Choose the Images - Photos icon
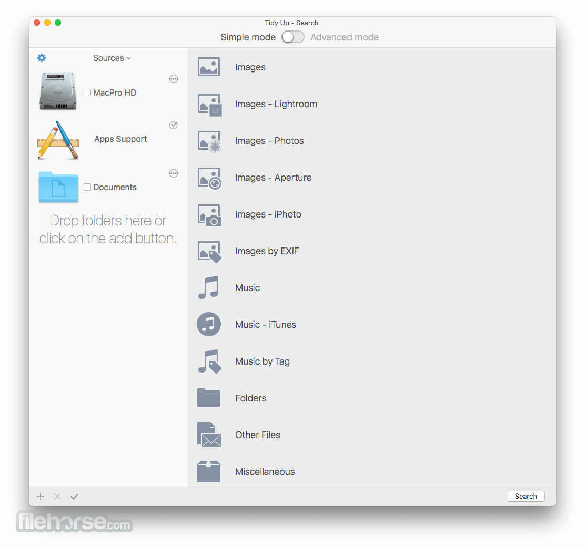This screenshot has height=548, width=585. (x=209, y=141)
